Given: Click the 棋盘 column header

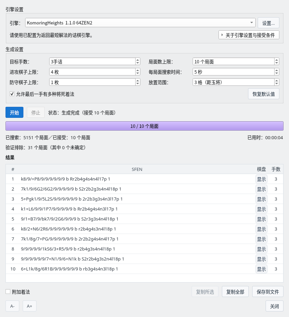Looking at the screenshot, I should click(x=261, y=169).
